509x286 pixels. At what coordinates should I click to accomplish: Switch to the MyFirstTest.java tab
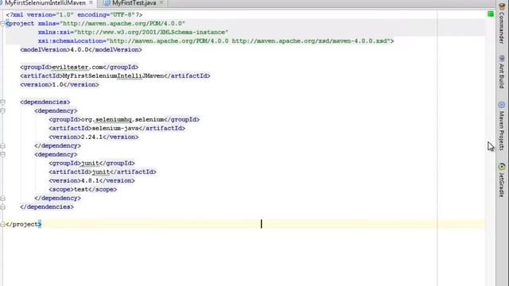(134, 3)
